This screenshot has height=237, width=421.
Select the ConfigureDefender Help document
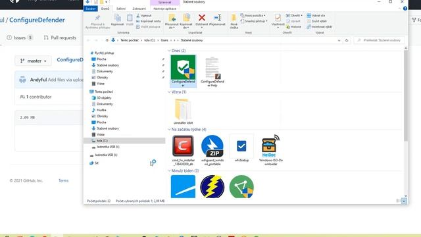[x=212, y=72]
